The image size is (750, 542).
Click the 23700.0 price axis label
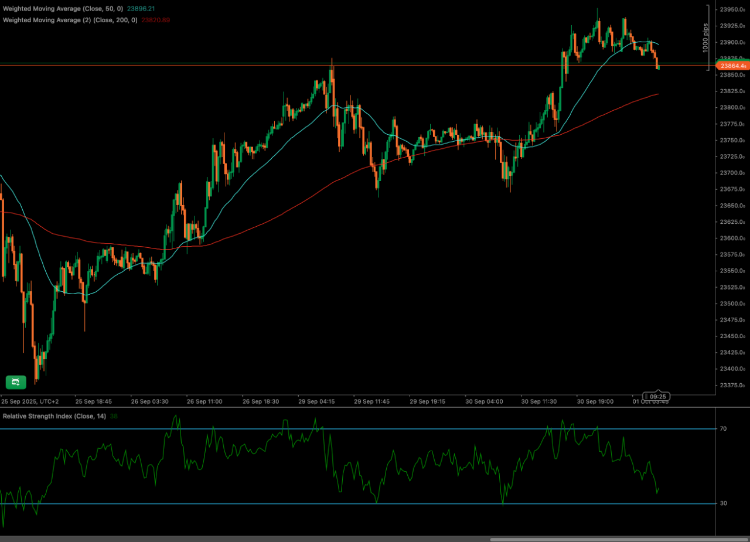[x=732, y=173]
